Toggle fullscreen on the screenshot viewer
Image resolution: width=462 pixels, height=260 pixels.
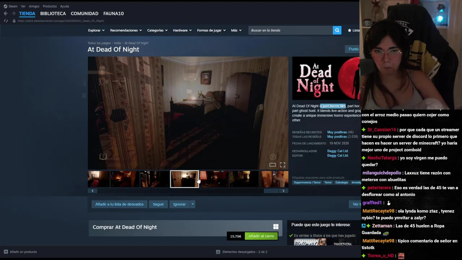point(283,165)
